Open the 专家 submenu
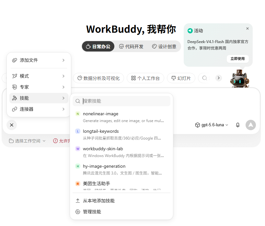Screen dimensions: 265x226 [39, 87]
